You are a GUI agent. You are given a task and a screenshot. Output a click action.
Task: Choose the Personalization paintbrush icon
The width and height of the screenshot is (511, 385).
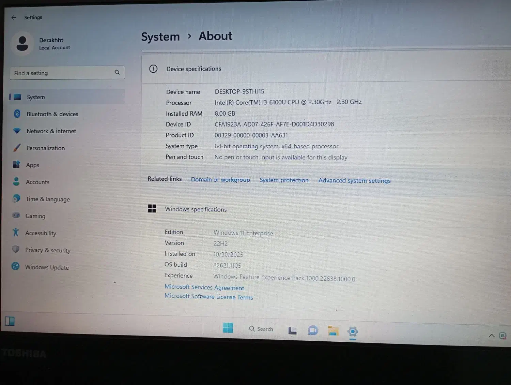tap(17, 148)
